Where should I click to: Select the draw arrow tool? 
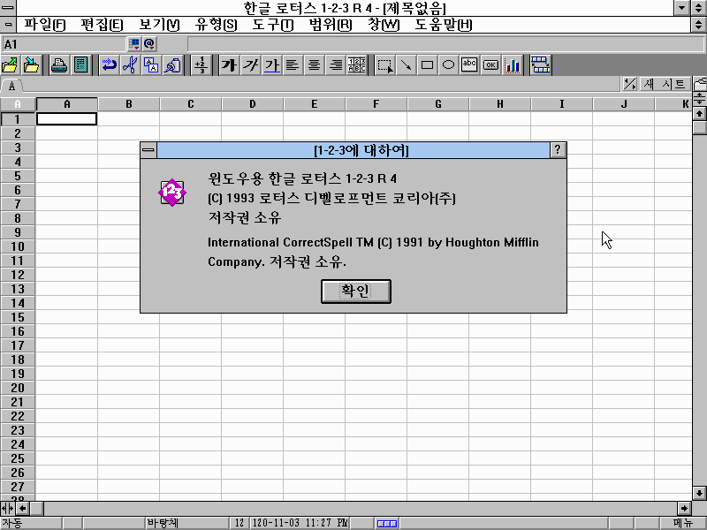[x=406, y=65]
